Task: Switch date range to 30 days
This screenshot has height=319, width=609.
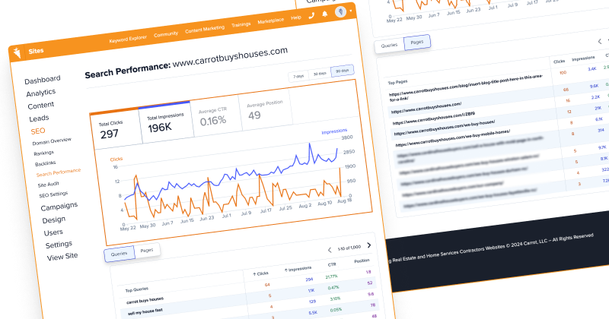Action: tap(320, 74)
